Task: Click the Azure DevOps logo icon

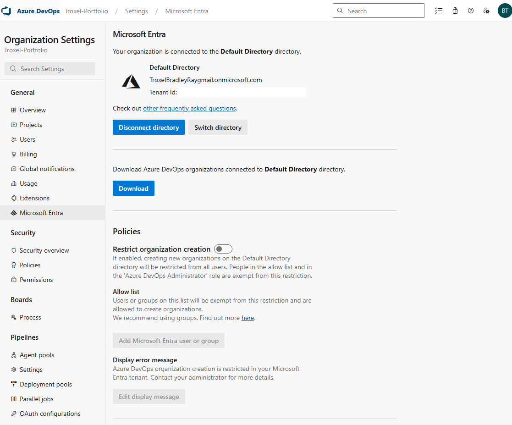Action: tap(6, 11)
